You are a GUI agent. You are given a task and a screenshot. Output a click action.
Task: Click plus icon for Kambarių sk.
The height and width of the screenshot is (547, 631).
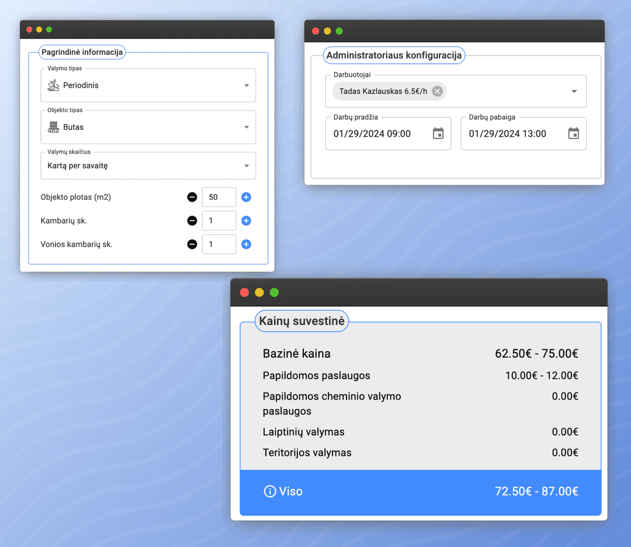click(x=246, y=221)
